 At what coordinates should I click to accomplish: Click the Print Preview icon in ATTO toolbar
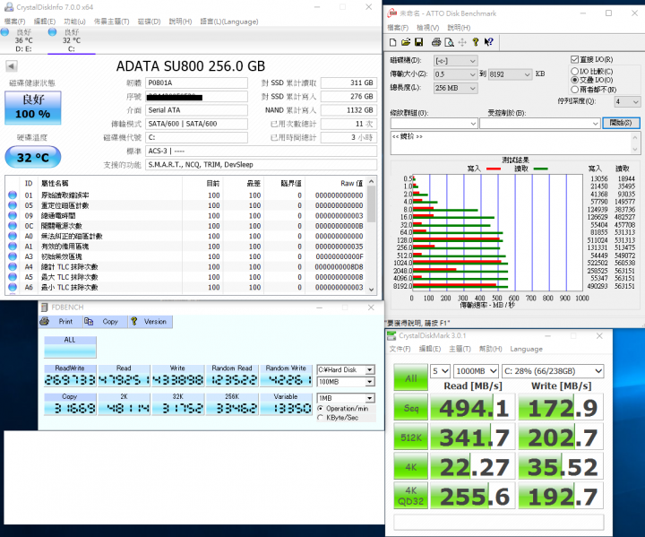pyautogui.click(x=449, y=42)
